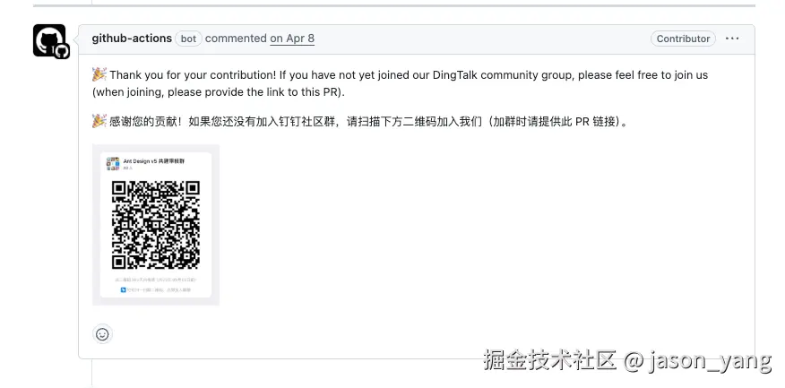Image resolution: width=785 pixels, height=388 pixels.
Task: Open the DingTalk QR code image
Action: point(156,225)
